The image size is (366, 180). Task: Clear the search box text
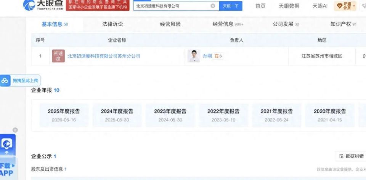(213, 6)
